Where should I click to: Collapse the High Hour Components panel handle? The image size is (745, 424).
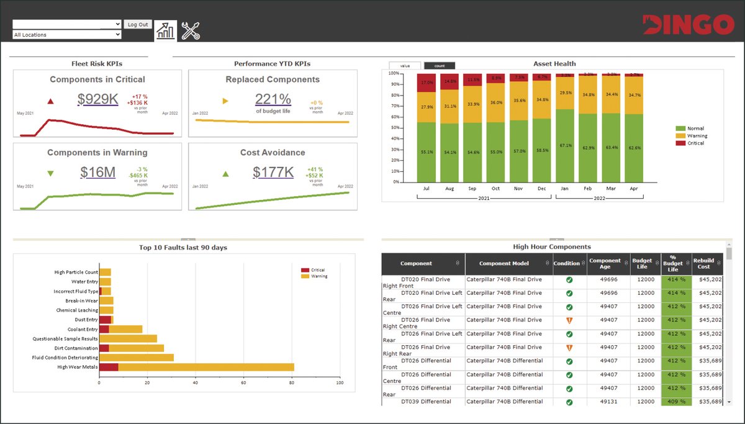tap(557, 239)
